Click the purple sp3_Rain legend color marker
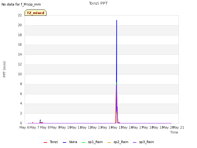This screenshot has width=197, height=148. [x=135, y=142]
